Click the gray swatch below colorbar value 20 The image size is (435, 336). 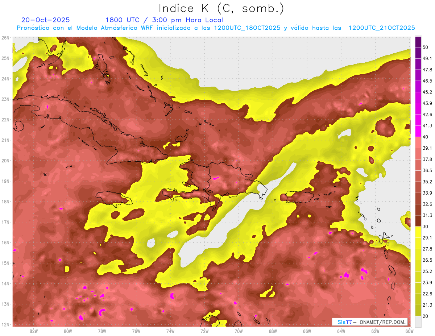(x=418, y=321)
